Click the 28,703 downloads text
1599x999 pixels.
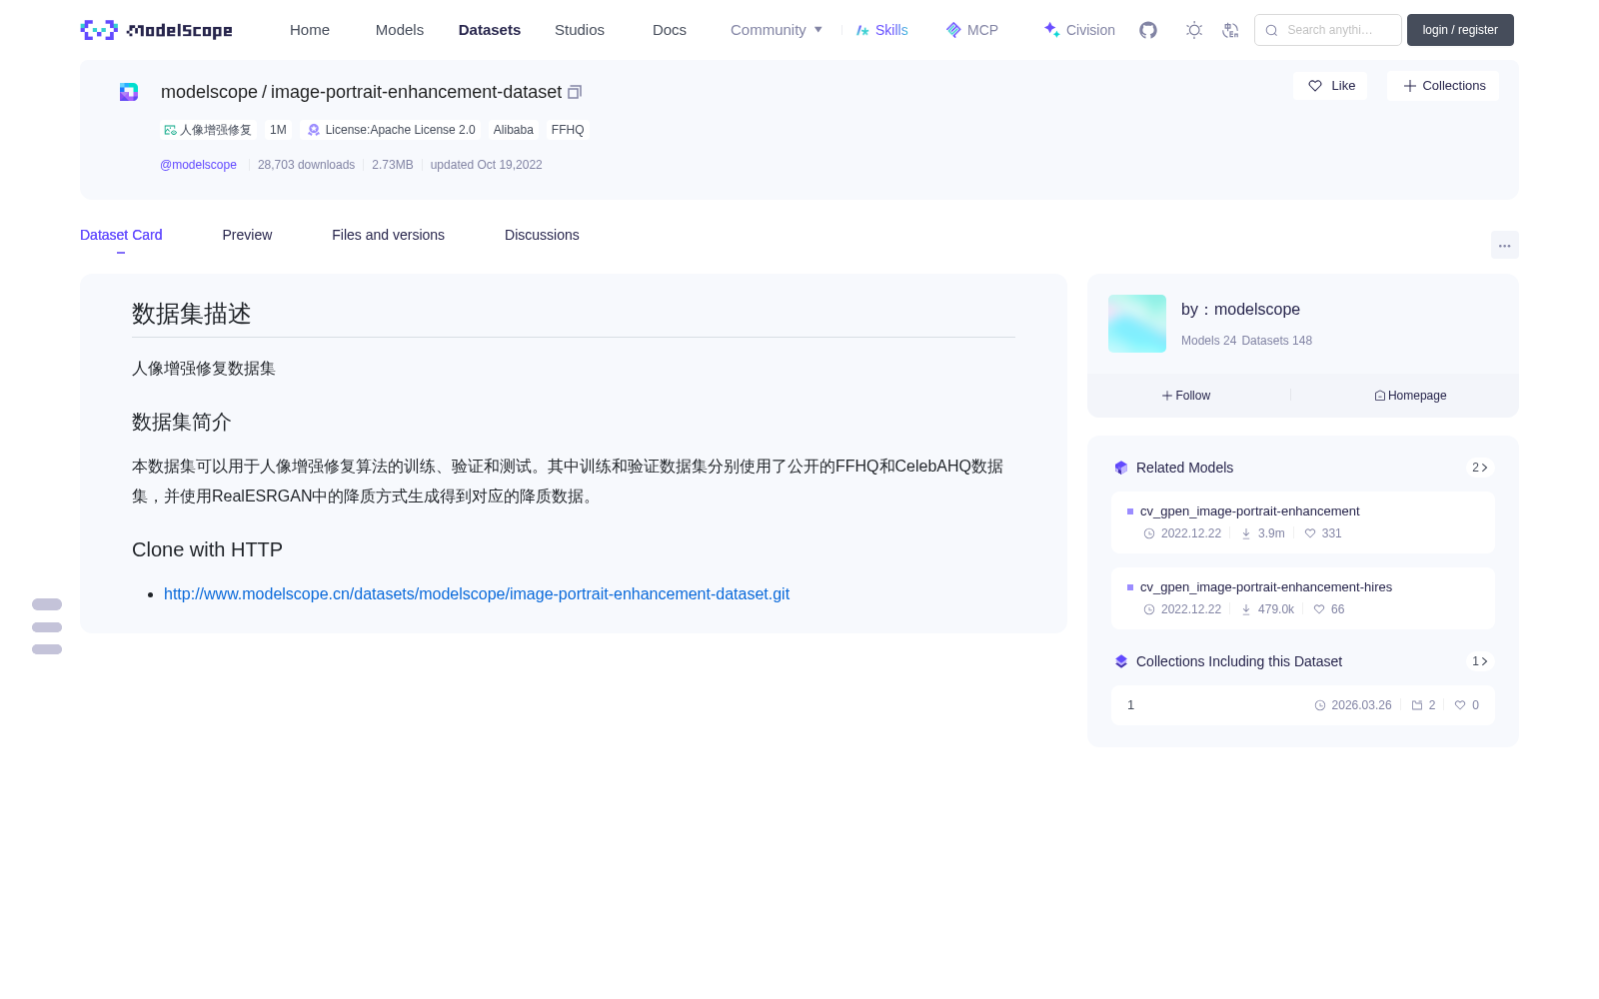(306, 165)
